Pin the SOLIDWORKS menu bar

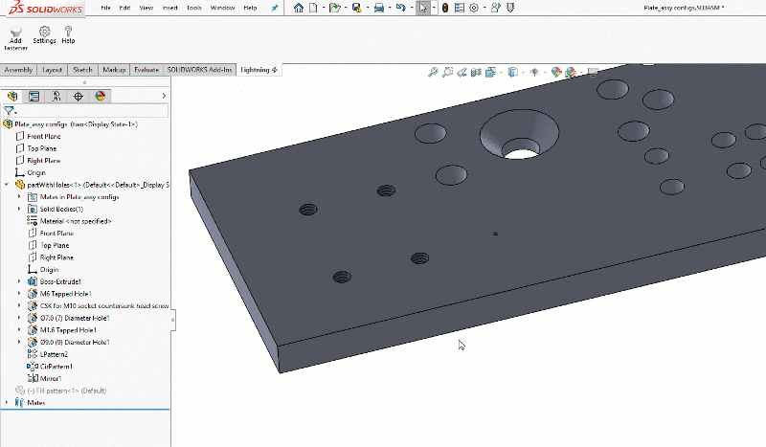276,8
